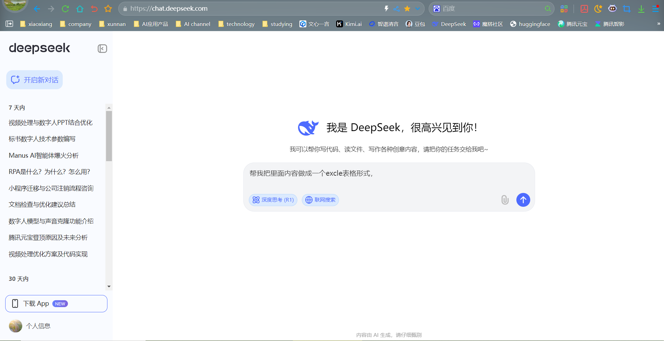Click the red undo/restore tab icon
The height and width of the screenshot is (341, 664).
[x=94, y=9]
